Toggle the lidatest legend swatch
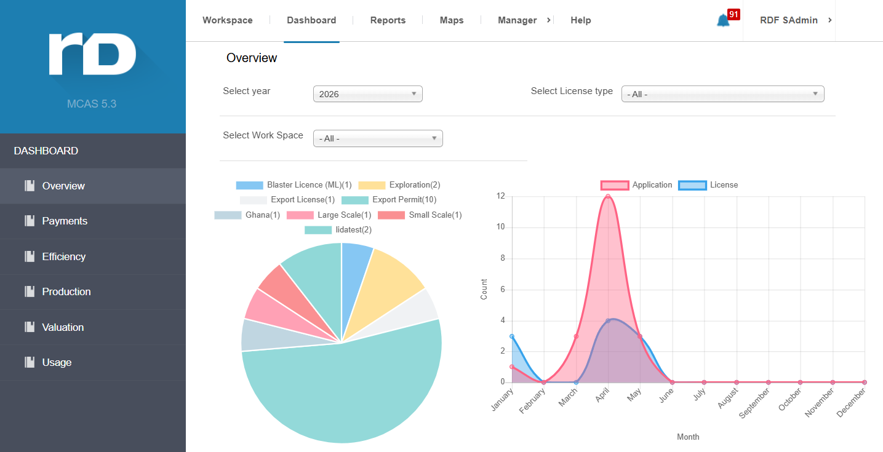The image size is (883, 452). [318, 230]
